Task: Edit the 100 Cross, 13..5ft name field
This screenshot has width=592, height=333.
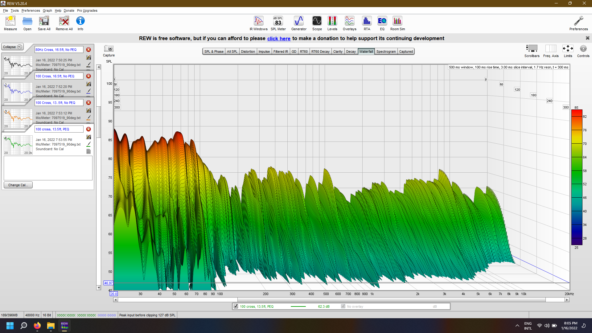Action: pos(59,103)
